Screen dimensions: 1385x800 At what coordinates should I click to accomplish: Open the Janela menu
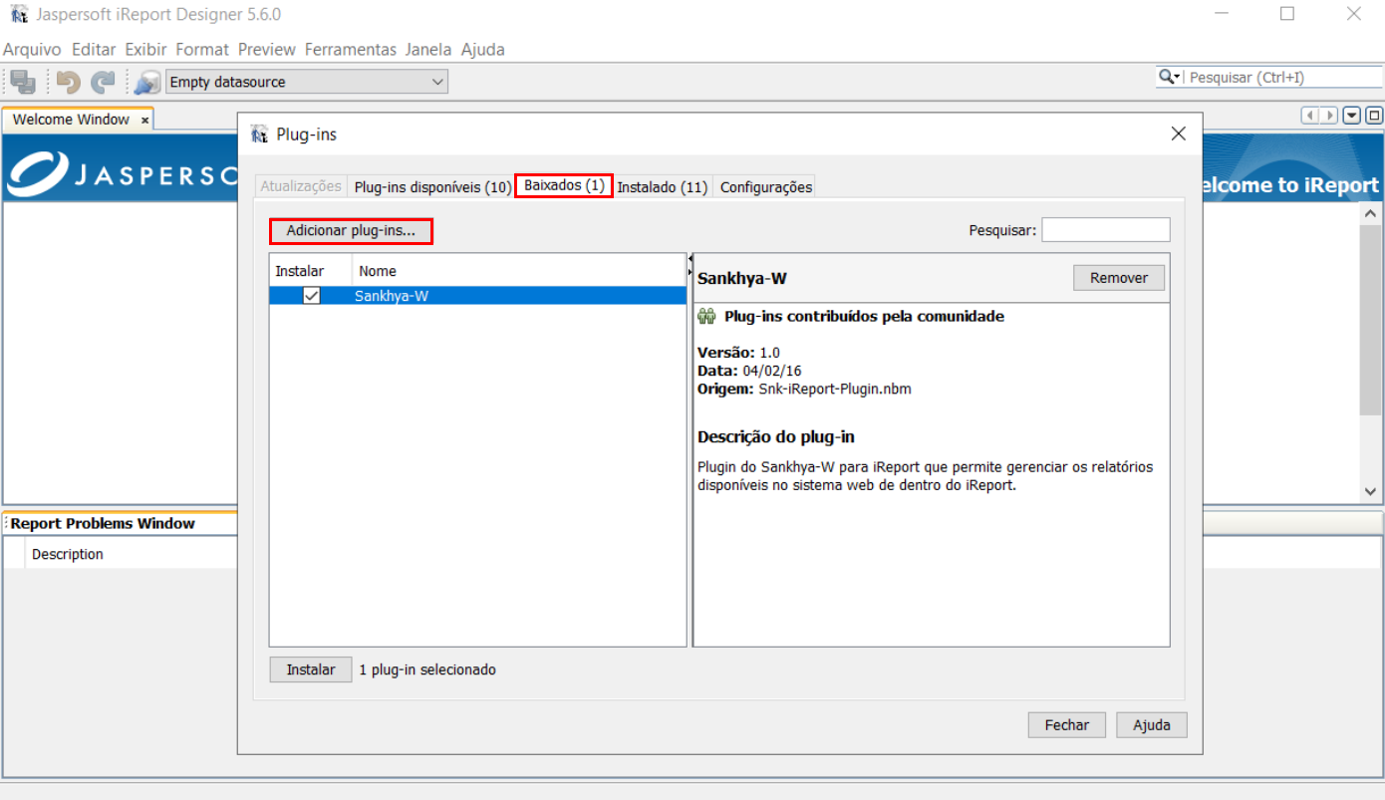(428, 49)
